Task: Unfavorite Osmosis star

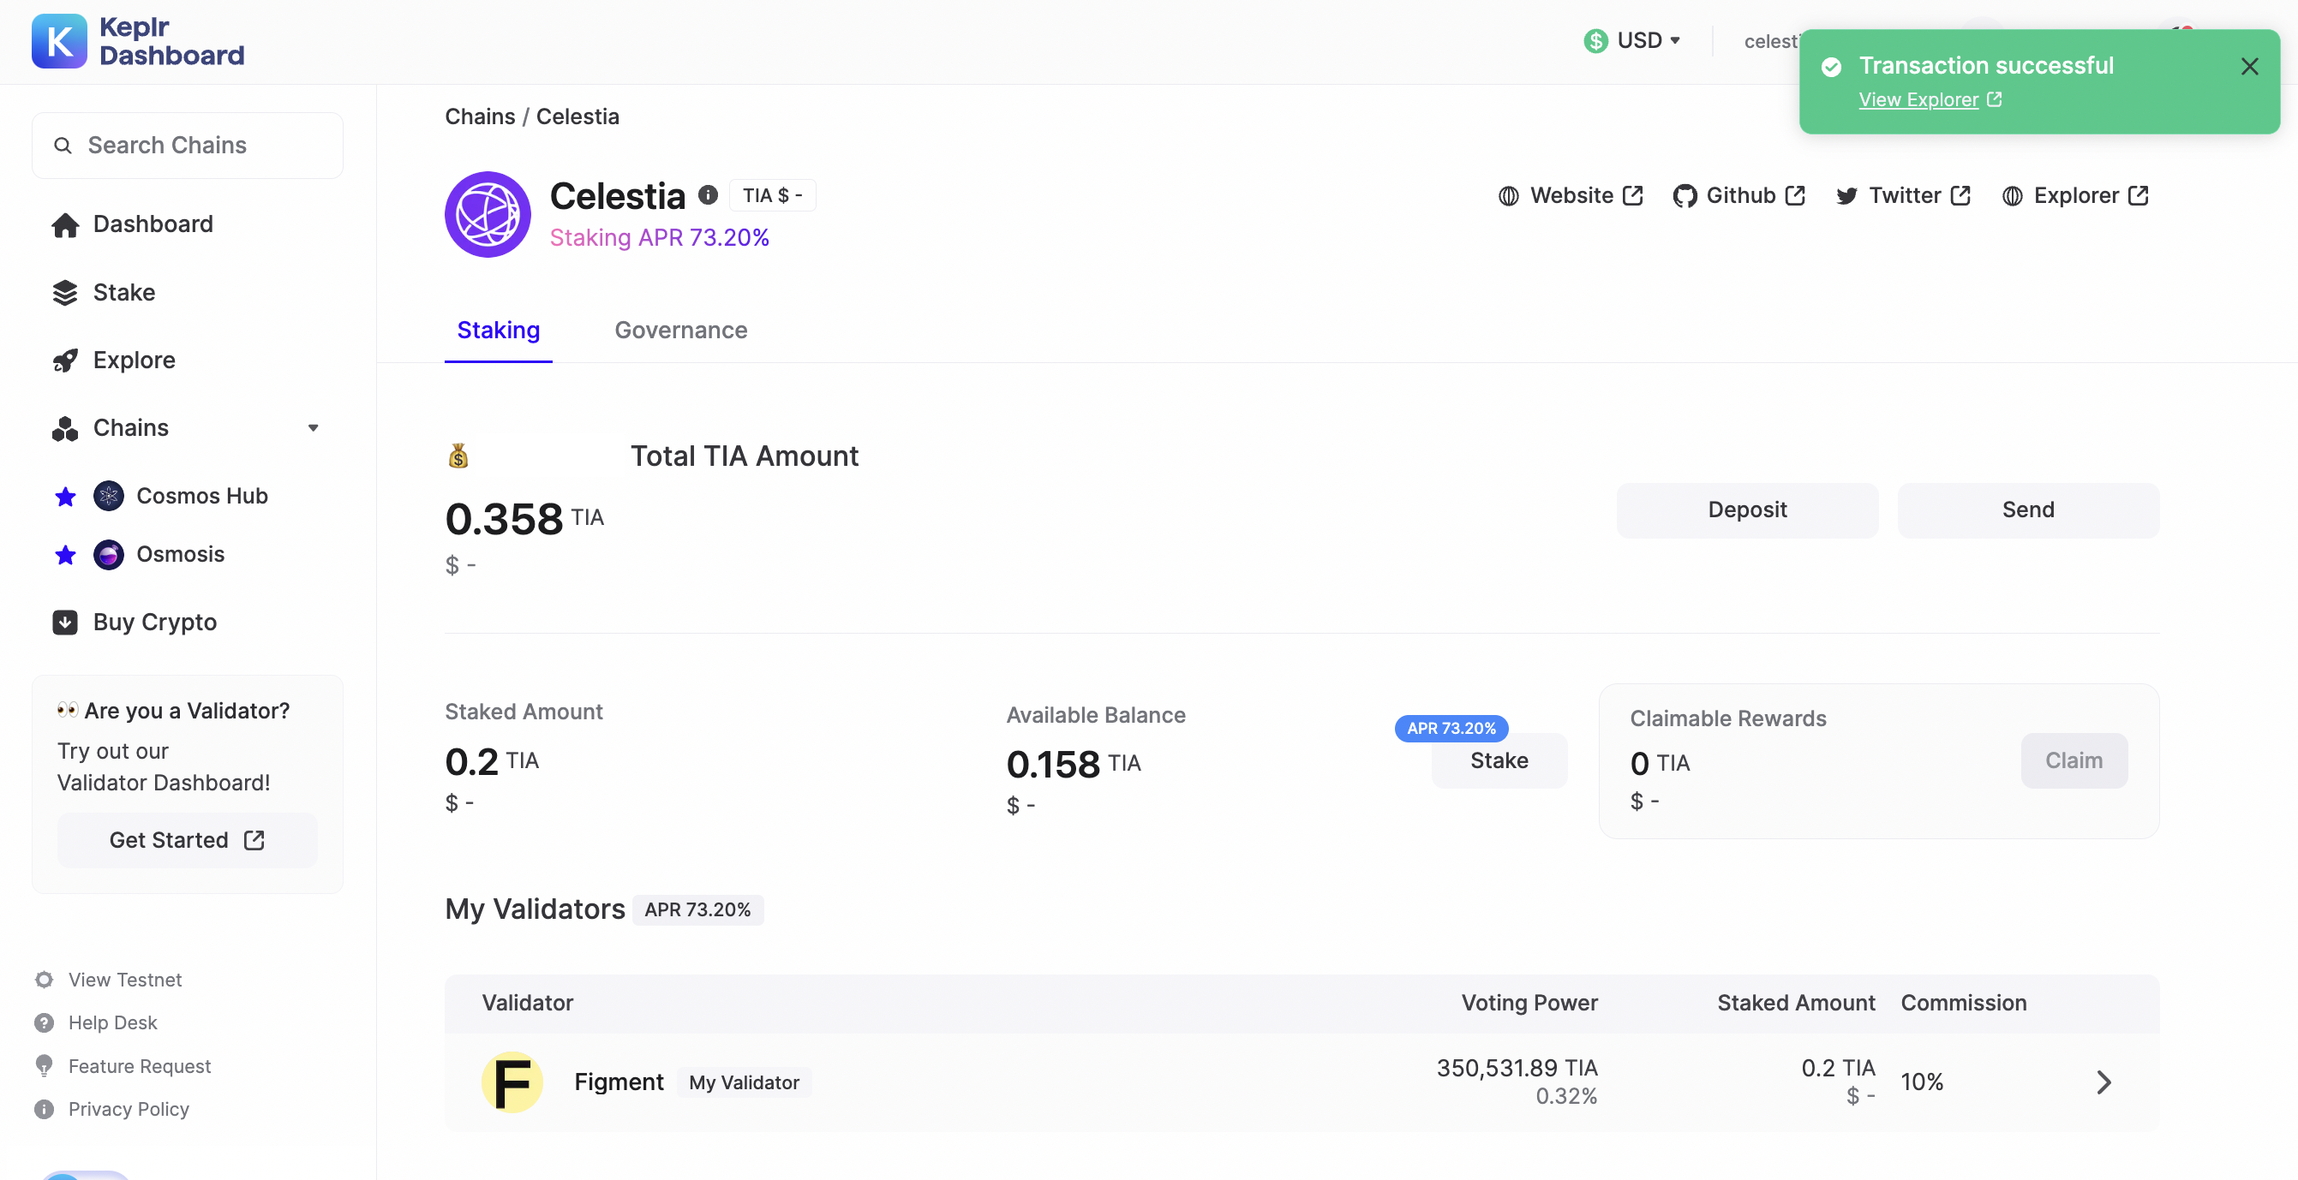Action: point(65,555)
